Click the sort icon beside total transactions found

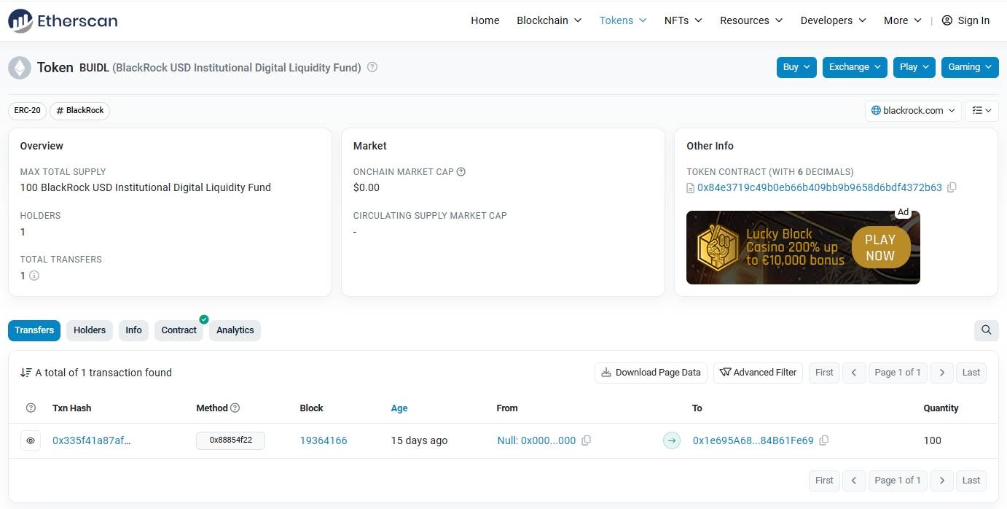(x=26, y=373)
